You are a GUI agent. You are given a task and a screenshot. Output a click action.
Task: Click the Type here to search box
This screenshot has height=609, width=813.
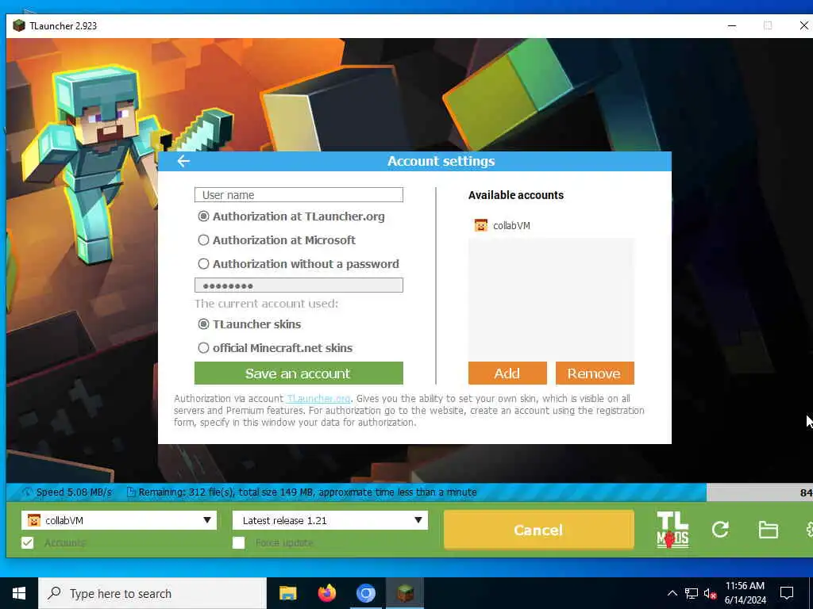152,593
